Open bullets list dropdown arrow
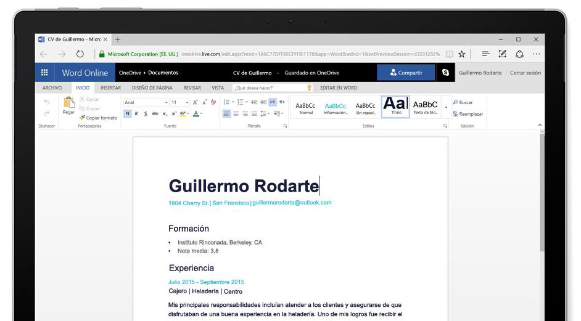This screenshot has height=321, width=581. (233, 102)
